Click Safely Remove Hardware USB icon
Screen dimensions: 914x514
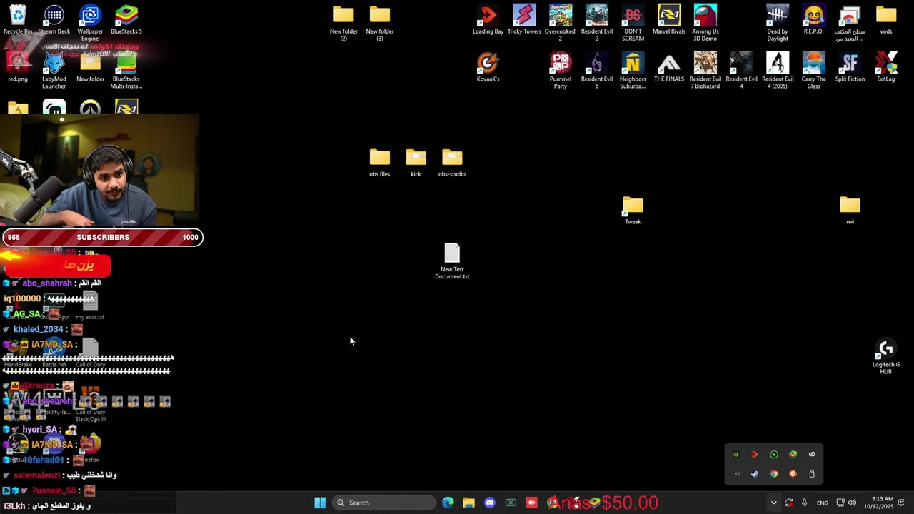pos(812,474)
